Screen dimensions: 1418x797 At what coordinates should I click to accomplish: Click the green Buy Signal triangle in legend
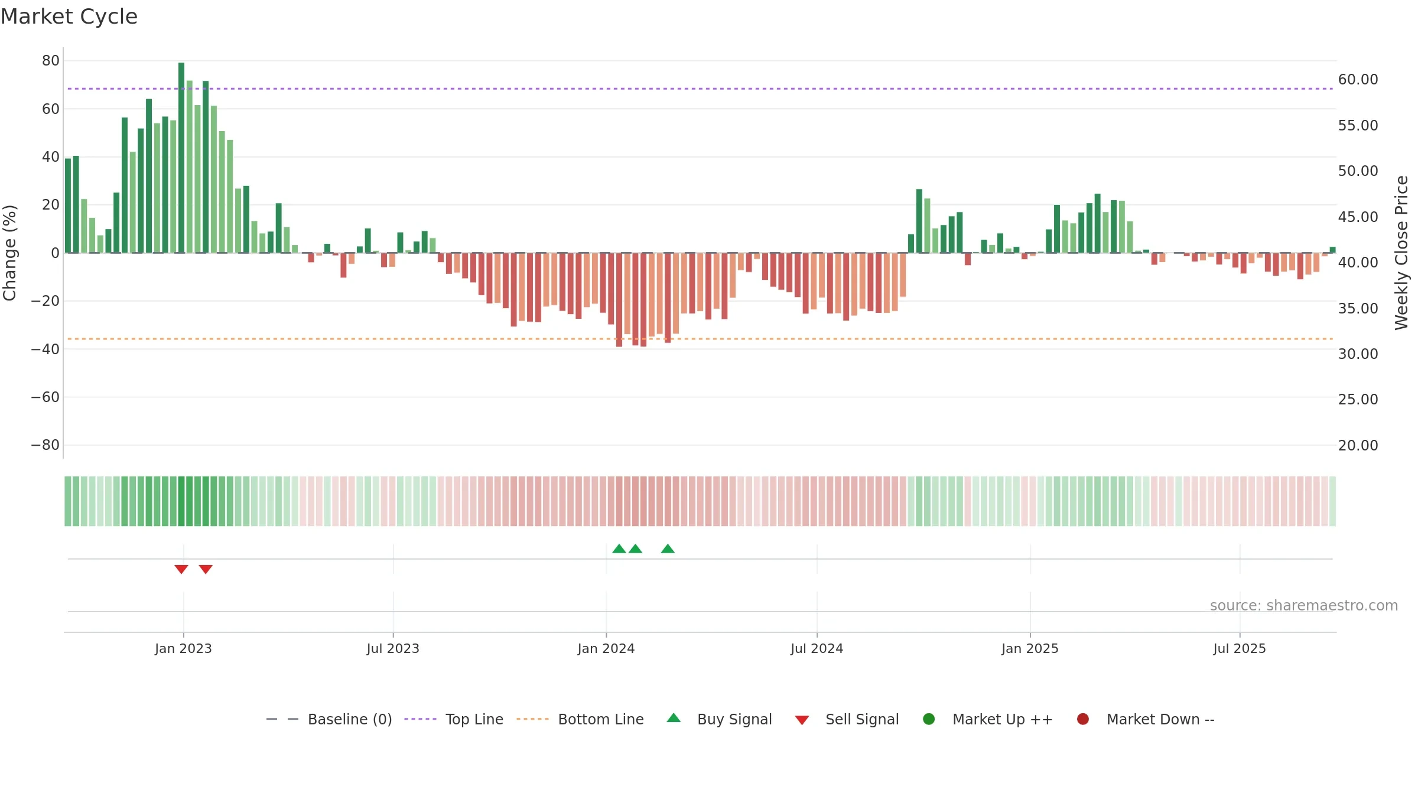pos(674,718)
